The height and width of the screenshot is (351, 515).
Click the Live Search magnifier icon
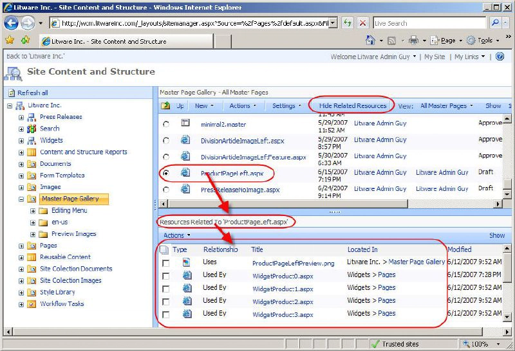[495, 22]
